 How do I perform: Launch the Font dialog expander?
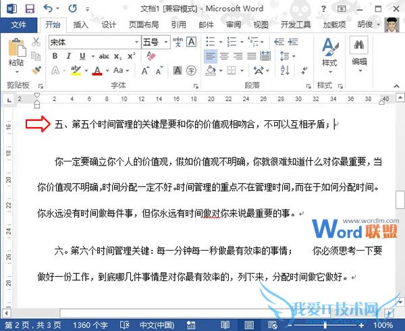click(196, 86)
